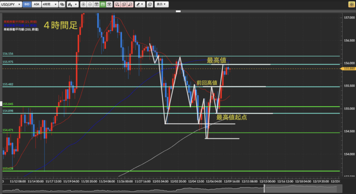Toggle the green highlighted layout button

pyautogui.click(x=103, y=5)
